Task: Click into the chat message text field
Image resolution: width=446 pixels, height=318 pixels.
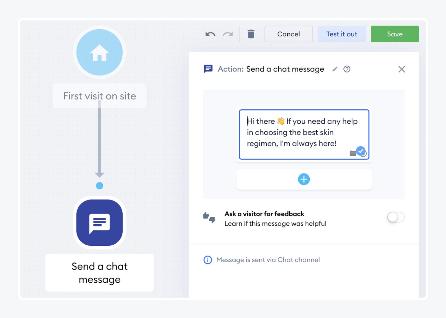Action: tap(304, 134)
